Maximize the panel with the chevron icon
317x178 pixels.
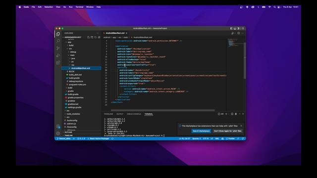(x=240, y=114)
